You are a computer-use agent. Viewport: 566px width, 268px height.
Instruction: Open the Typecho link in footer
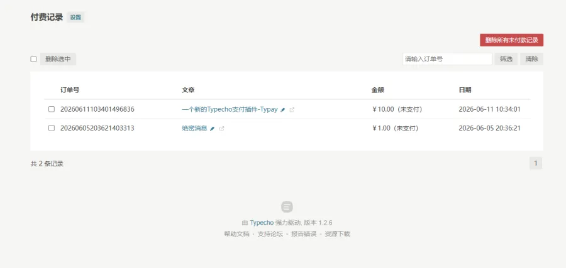(262, 223)
